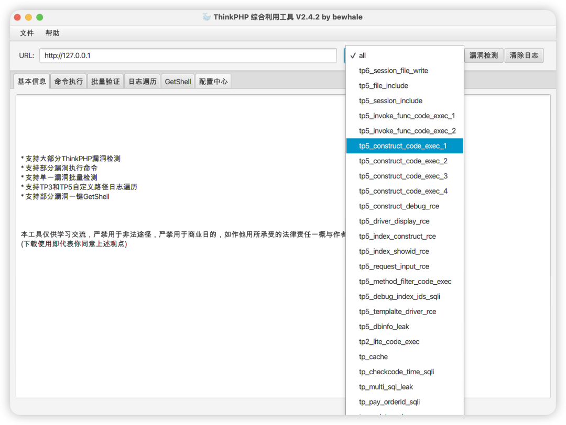This screenshot has height=425, width=566.
Task: Minimize window with yellow button
Action: point(28,17)
